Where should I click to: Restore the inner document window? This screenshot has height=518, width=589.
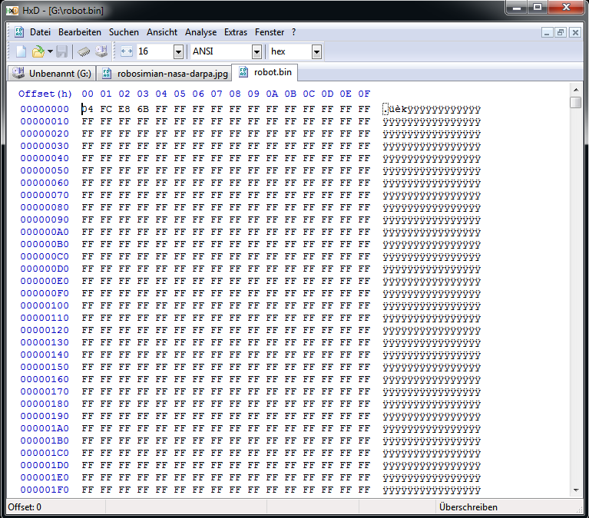click(x=561, y=33)
